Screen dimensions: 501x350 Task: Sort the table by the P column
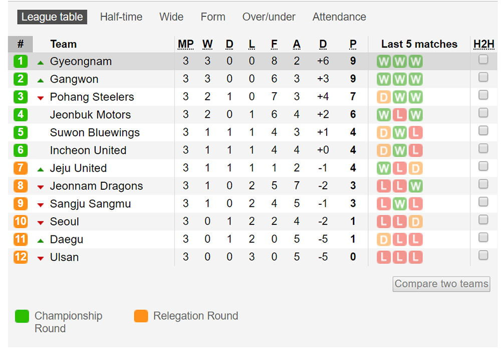[353, 44]
